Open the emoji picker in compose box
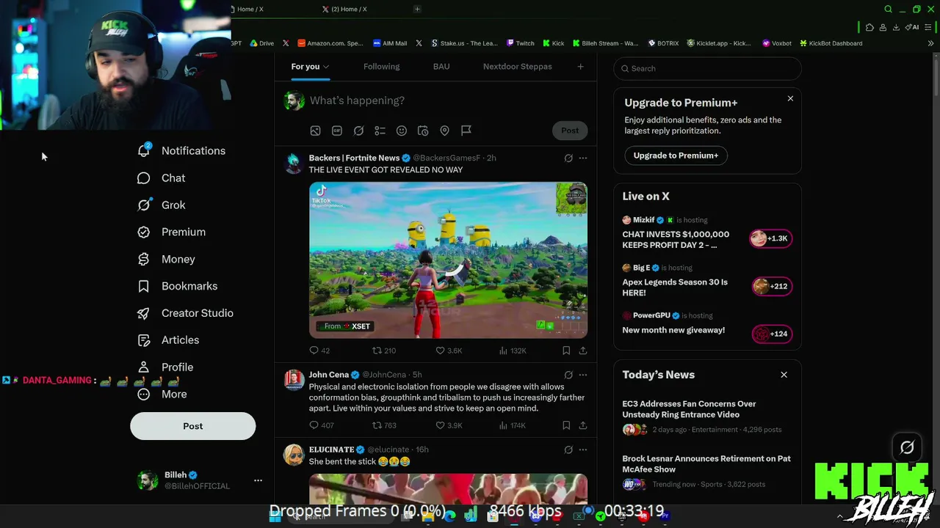Screen dimensions: 940x528 tap(402, 131)
